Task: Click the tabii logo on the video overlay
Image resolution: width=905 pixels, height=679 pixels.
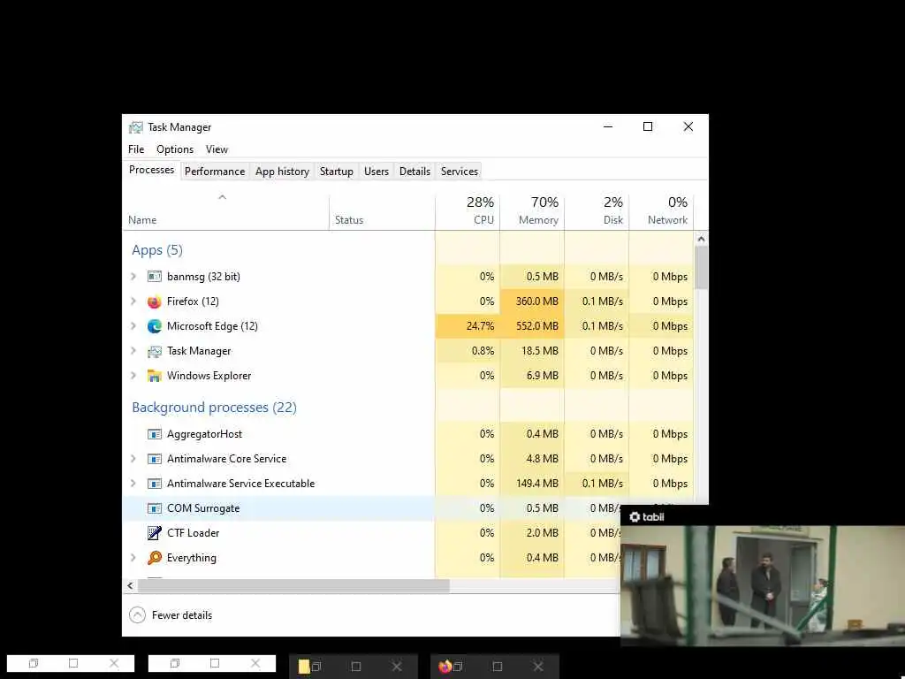Action: click(x=646, y=516)
